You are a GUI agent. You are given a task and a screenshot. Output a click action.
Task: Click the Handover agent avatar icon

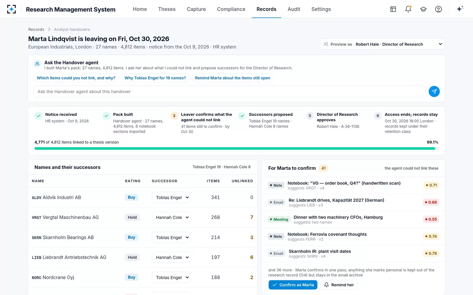click(x=37, y=64)
